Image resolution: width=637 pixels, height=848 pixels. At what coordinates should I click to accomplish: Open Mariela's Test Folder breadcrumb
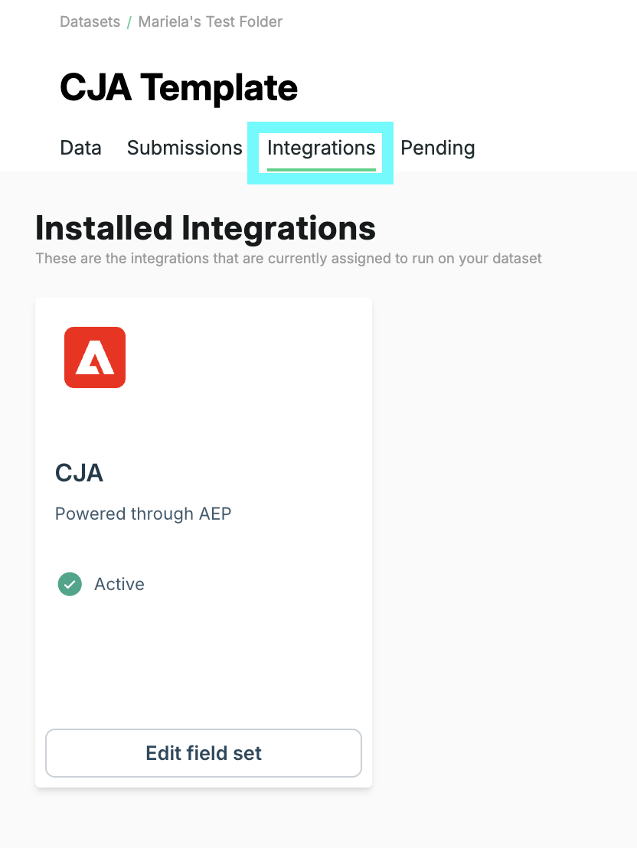coord(211,21)
